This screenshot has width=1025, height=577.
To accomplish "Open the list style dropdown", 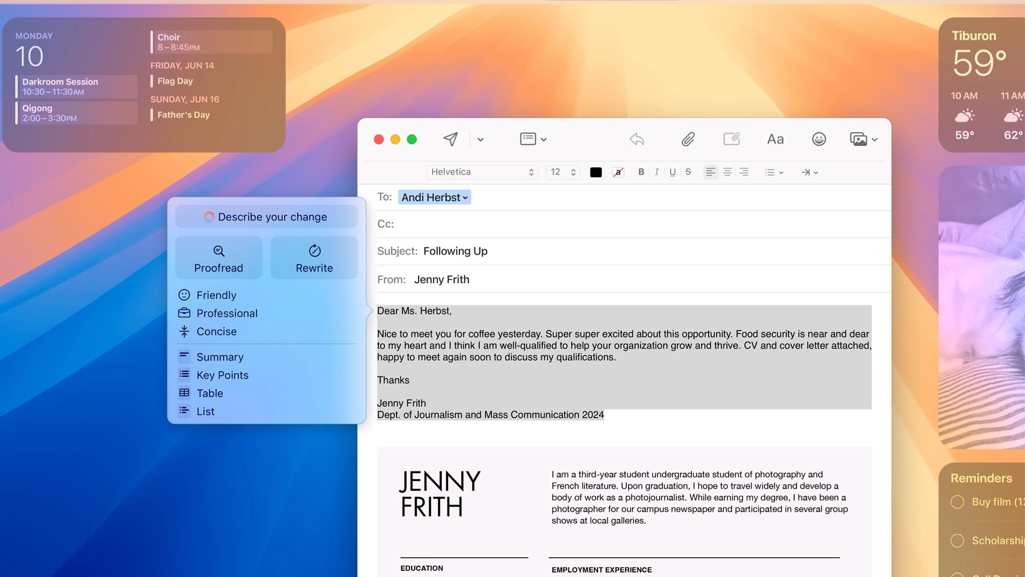I will click(x=774, y=172).
